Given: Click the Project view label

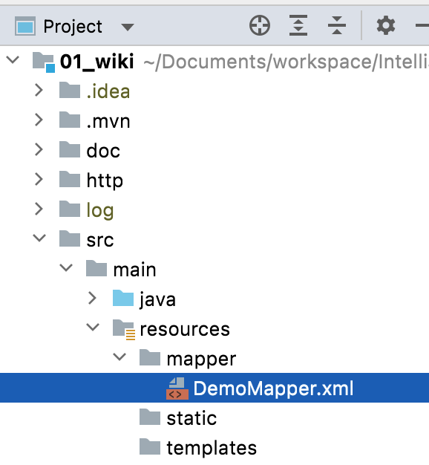Looking at the screenshot, I should 73,27.
